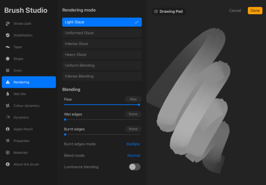Click the Materials cube icon
The width and height of the screenshot is (266, 185).
pos(7,152)
